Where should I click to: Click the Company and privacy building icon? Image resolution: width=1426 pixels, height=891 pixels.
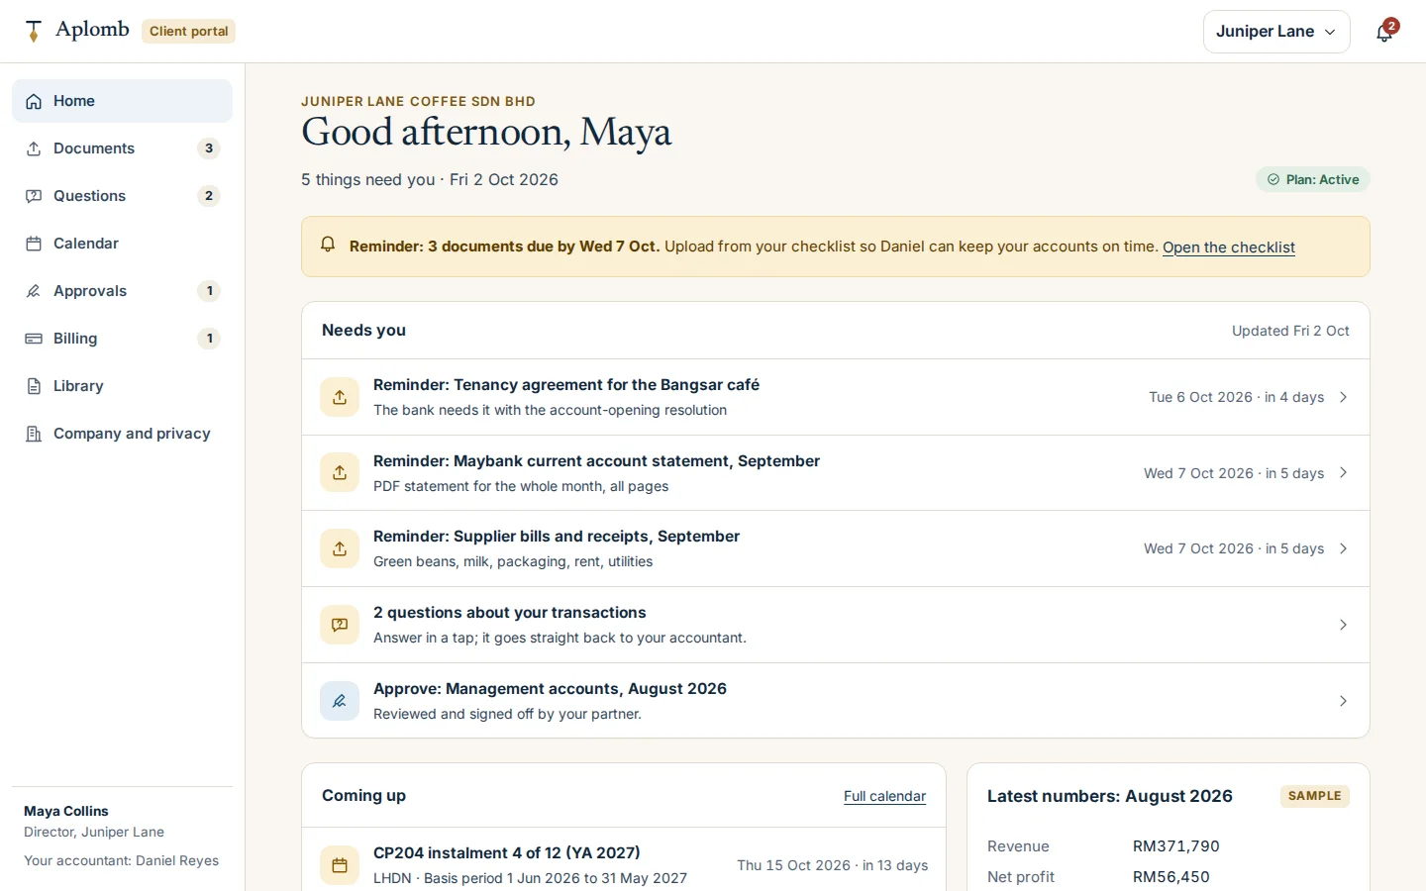[34, 434]
